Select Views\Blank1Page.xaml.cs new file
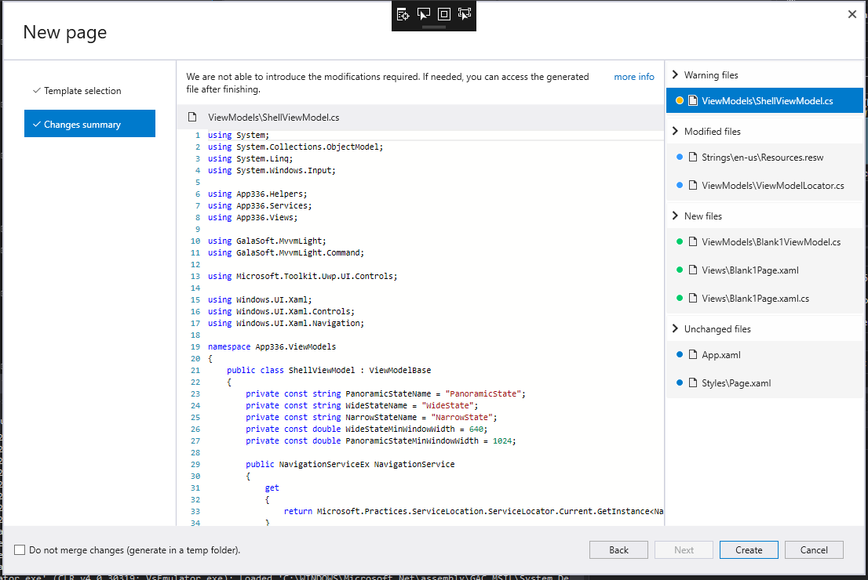 click(x=764, y=298)
